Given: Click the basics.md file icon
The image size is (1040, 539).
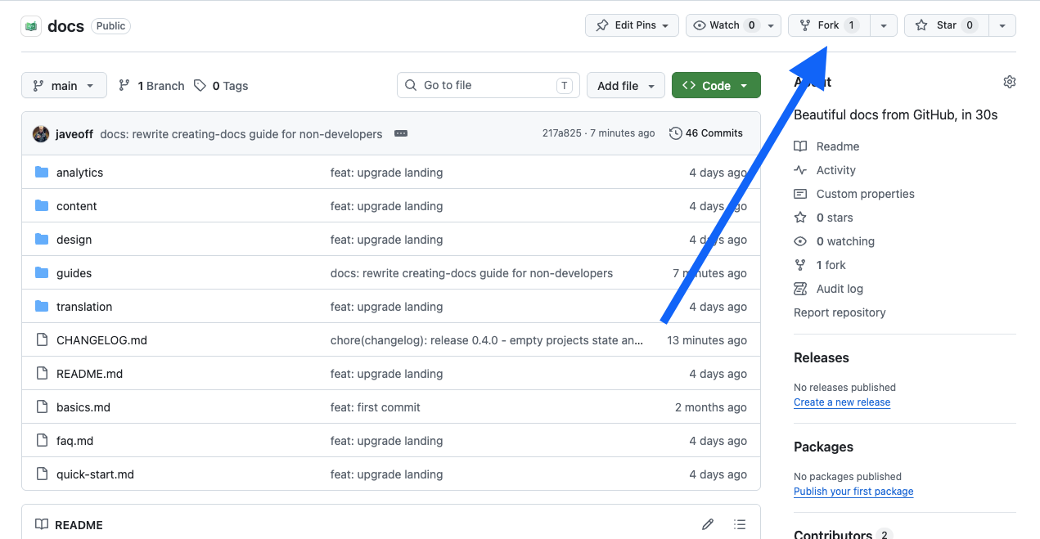Looking at the screenshot, I should (x=42, y=406).
